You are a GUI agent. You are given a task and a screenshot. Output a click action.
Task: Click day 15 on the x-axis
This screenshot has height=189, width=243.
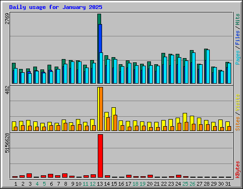point(114,184)
